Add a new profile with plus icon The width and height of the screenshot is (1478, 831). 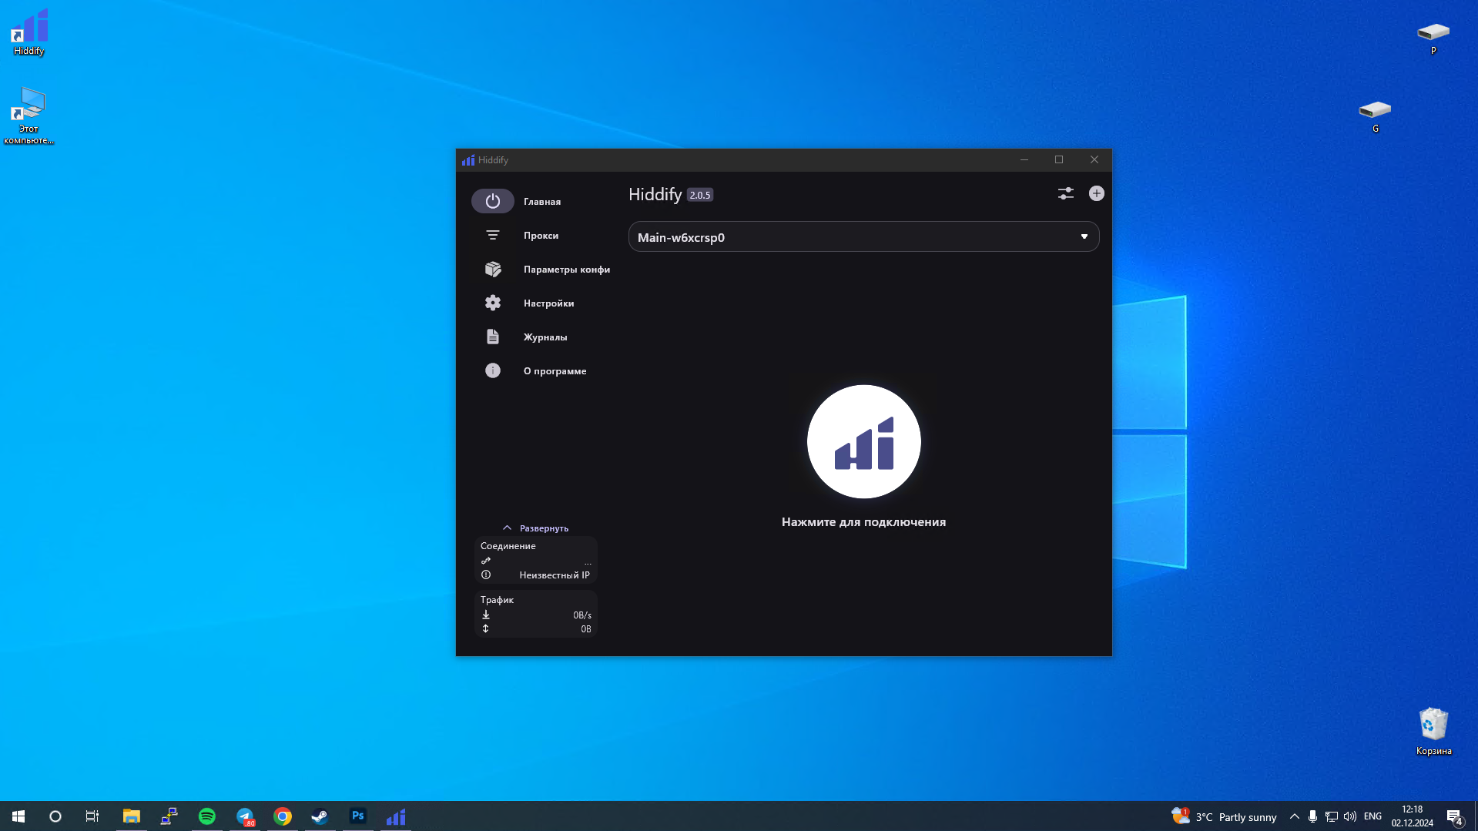pyautogui.click(x=1096, y=193)
